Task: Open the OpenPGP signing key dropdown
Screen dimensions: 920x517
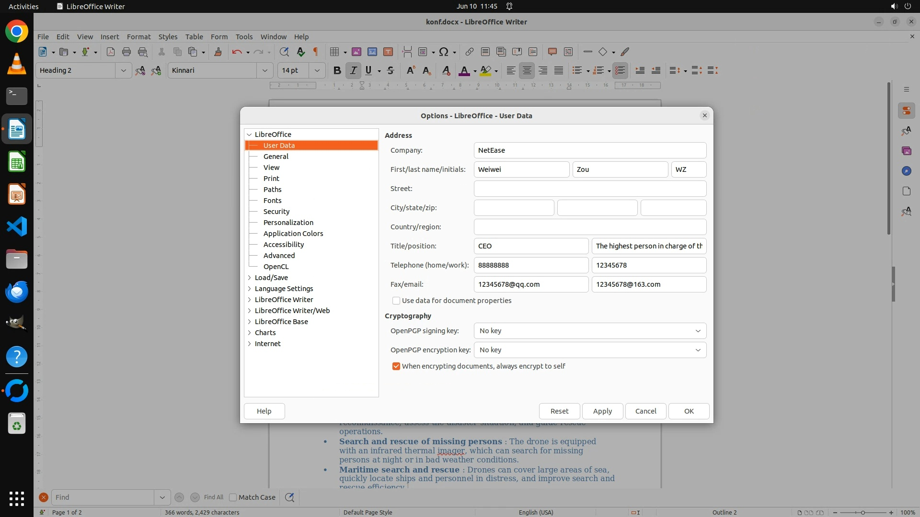Action: point(589,331)
